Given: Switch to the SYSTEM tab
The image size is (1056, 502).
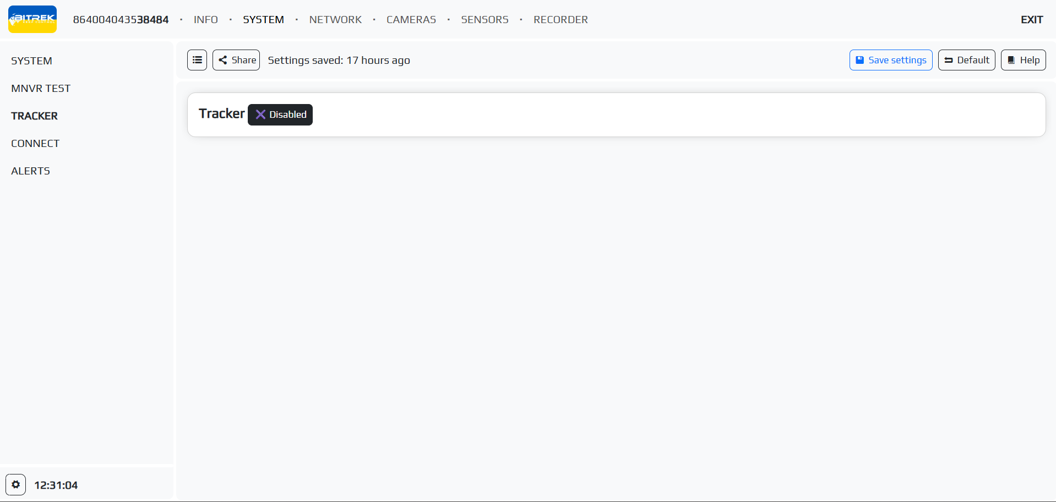Looking at the screenshot, I should click(x=263, y=20).
